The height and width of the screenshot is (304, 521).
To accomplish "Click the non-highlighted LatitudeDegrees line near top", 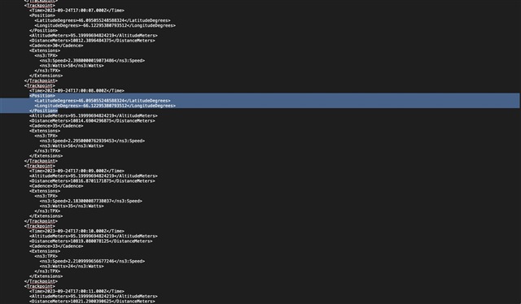I will [103, 20].
